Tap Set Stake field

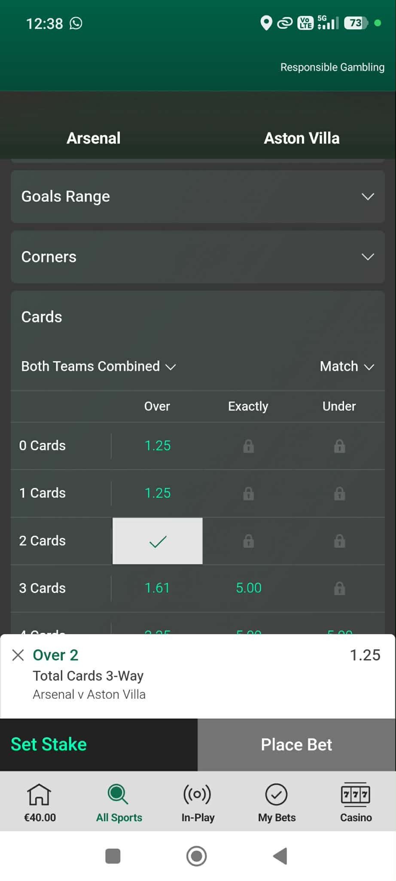point(99,745)
